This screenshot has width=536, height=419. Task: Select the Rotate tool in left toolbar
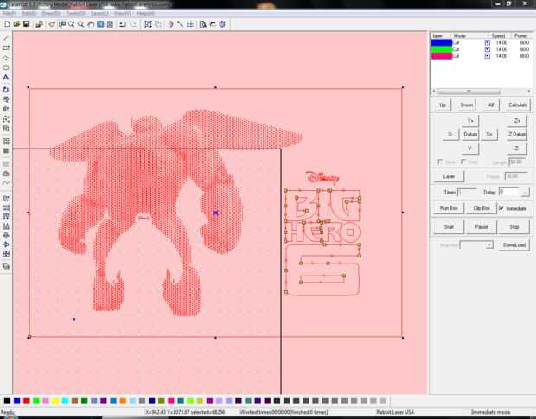pos(6,90)
